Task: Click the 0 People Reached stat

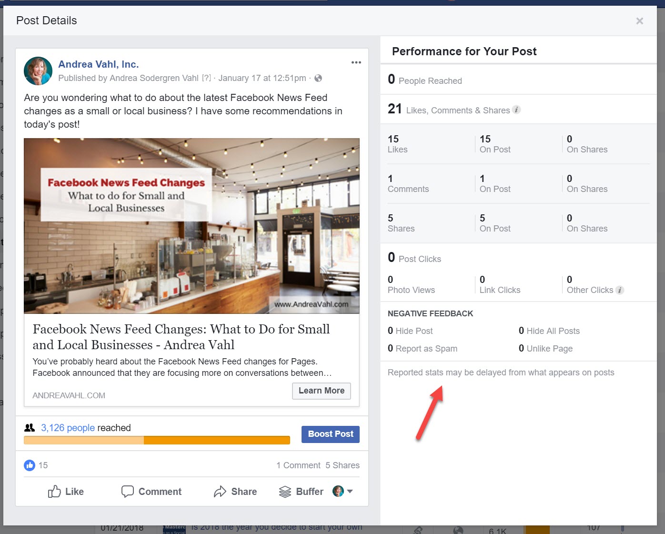Action: pos(425,80)
